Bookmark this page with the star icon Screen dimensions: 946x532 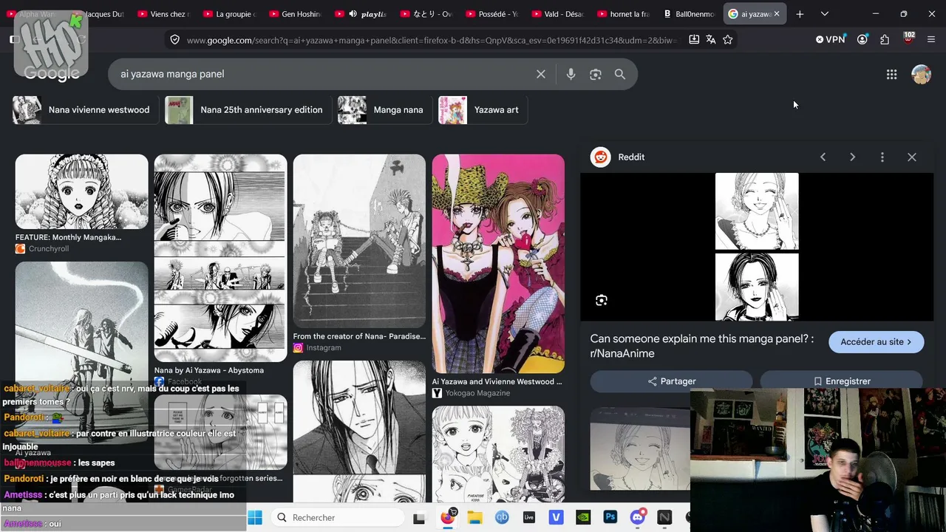(x=728, y=39)
